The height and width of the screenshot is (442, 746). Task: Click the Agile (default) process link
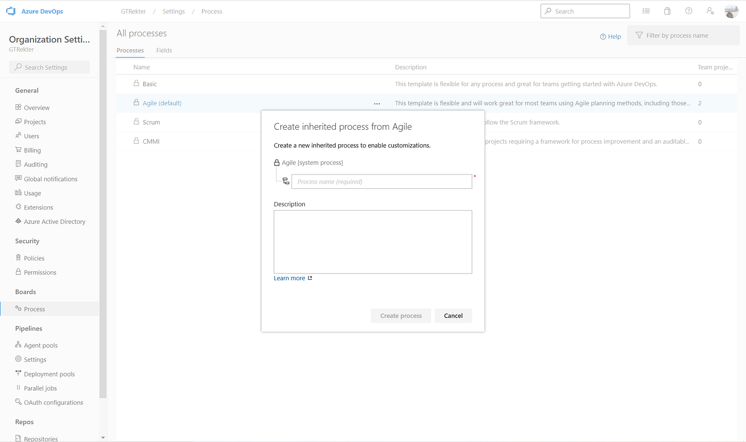coord(162,103)
